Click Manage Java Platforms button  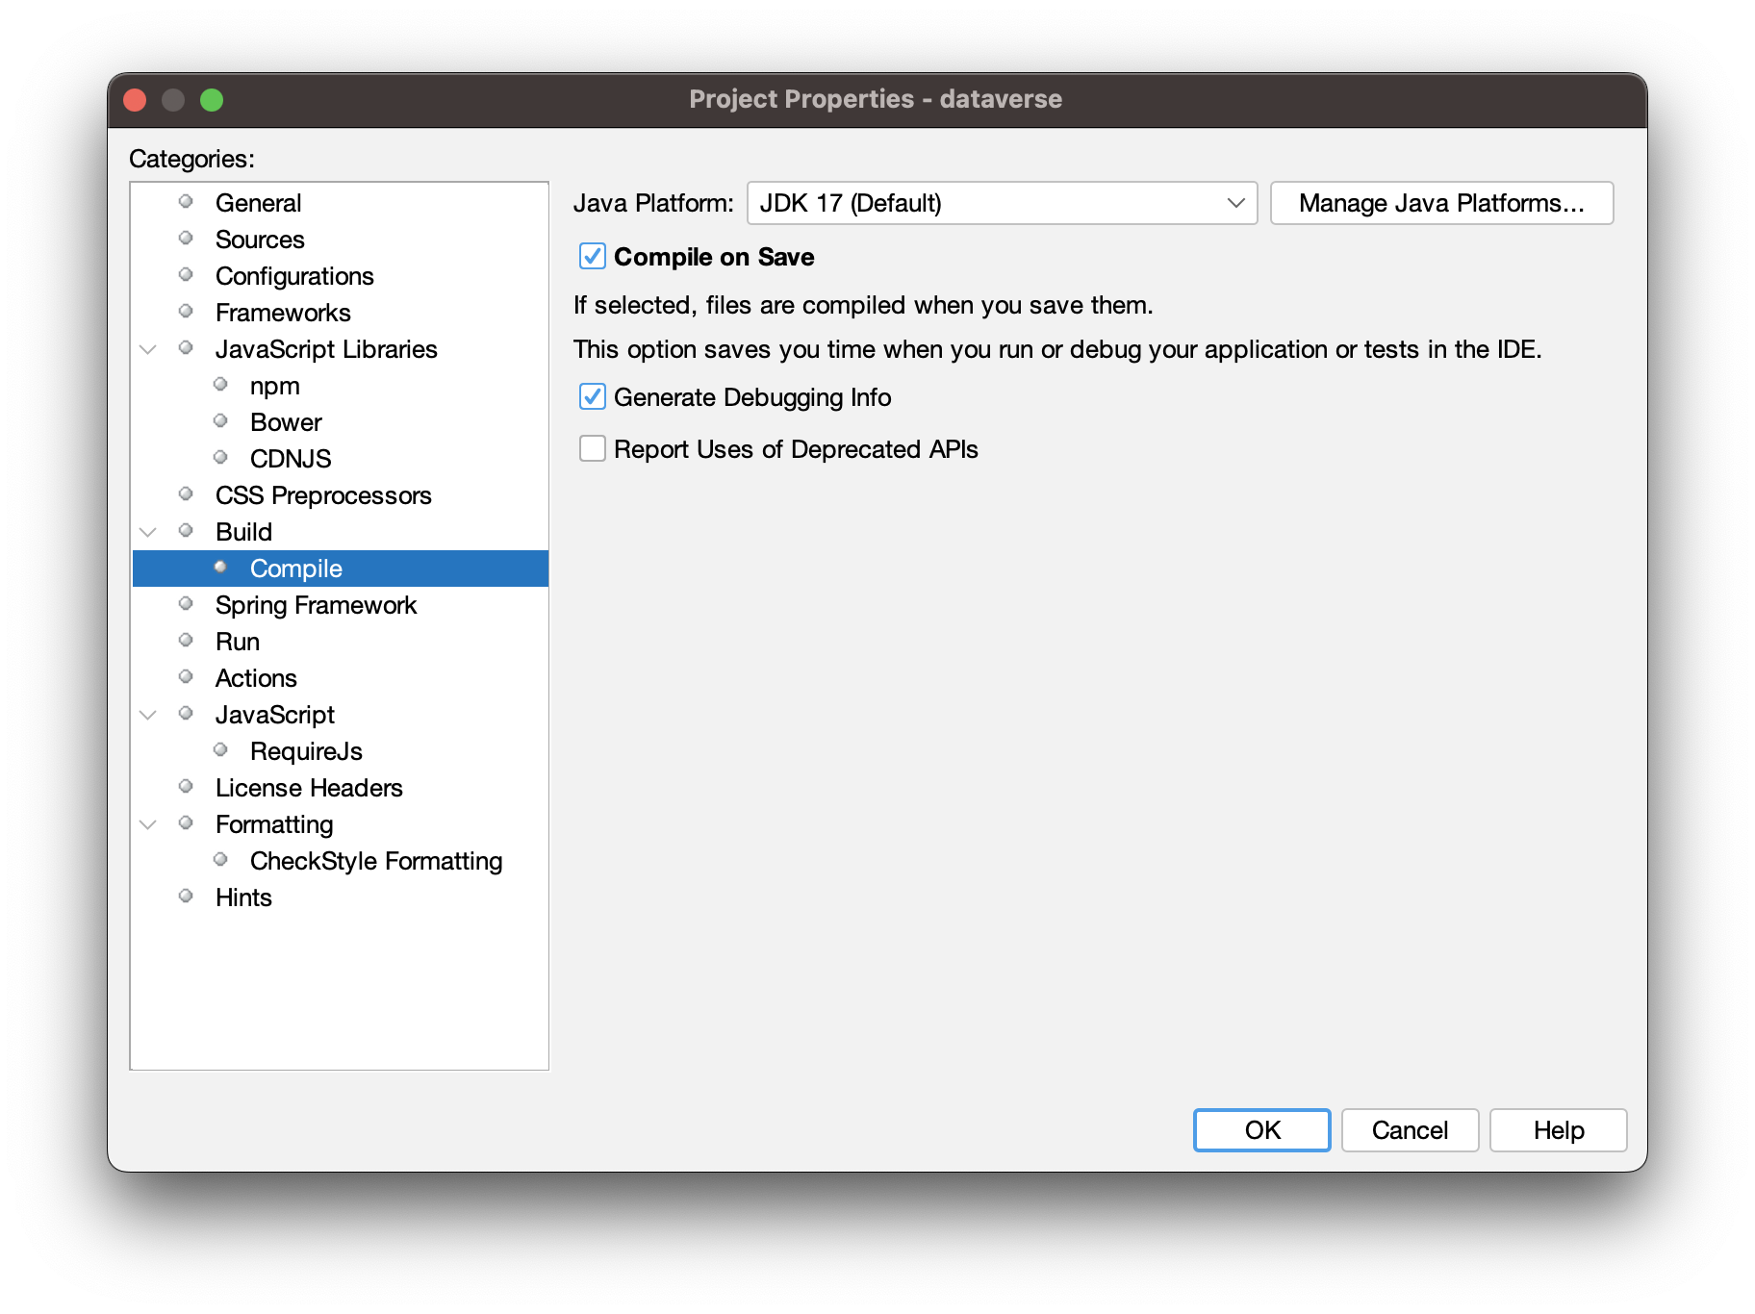pos(1440,203)
